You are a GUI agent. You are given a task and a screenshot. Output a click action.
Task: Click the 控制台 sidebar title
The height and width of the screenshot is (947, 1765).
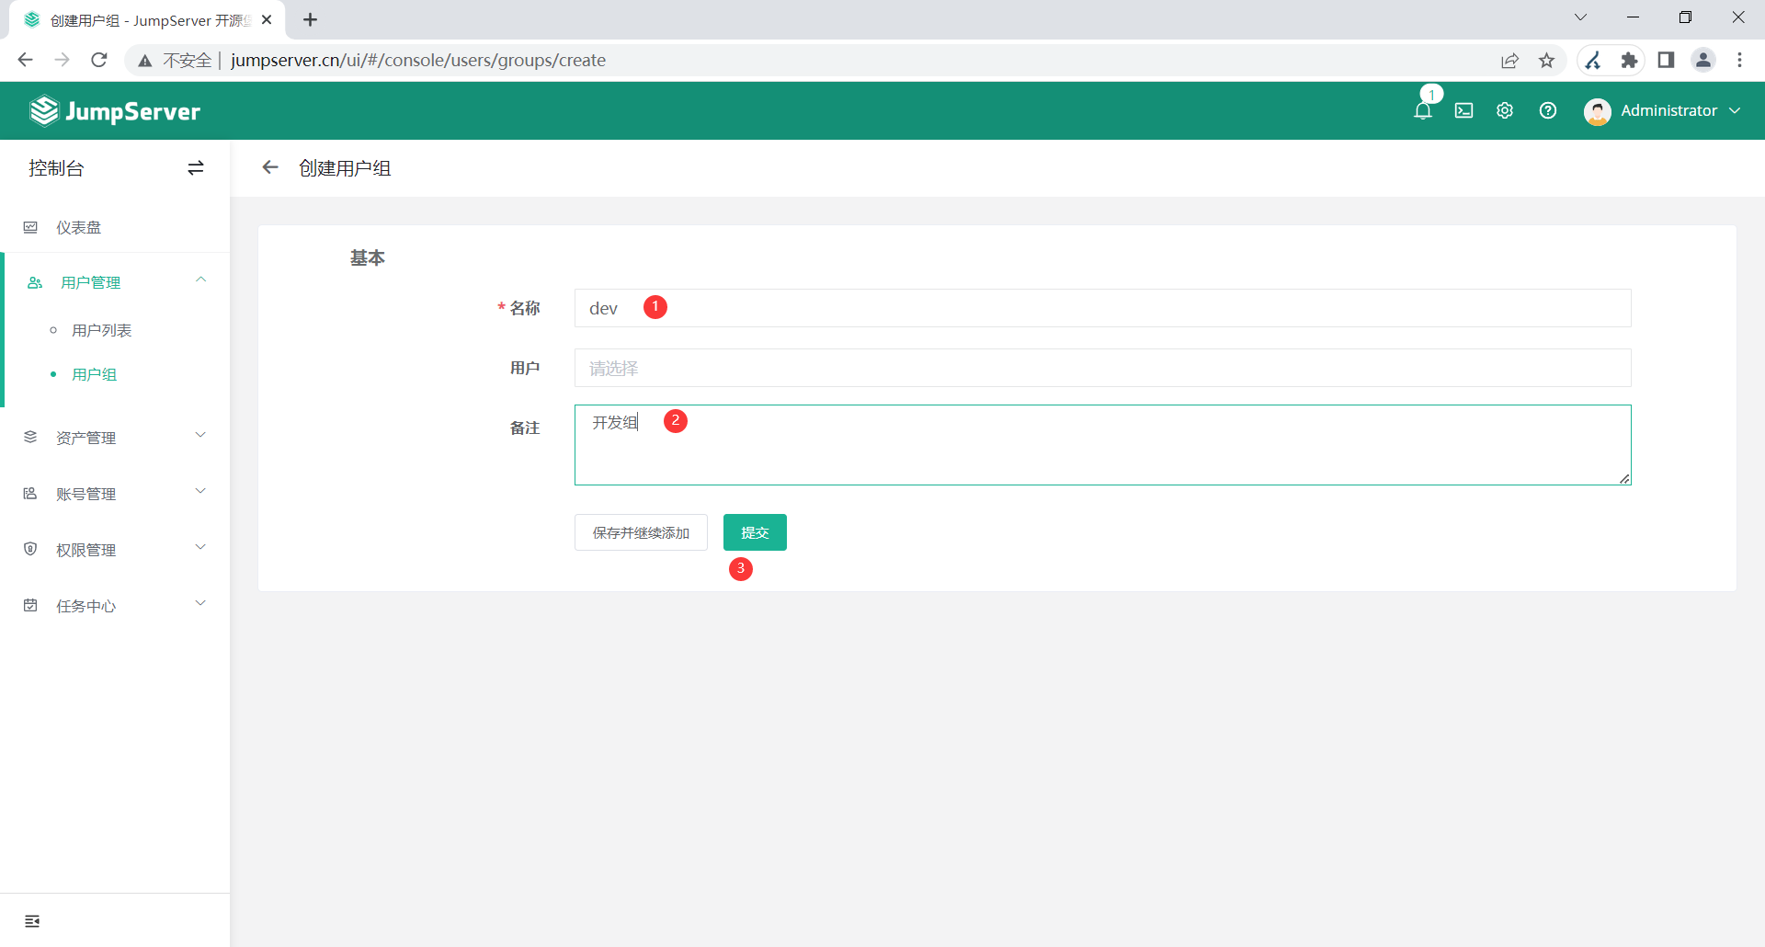(x=56, y=168)
